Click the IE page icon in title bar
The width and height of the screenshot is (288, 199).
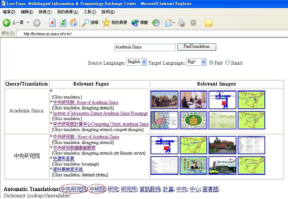3,3
